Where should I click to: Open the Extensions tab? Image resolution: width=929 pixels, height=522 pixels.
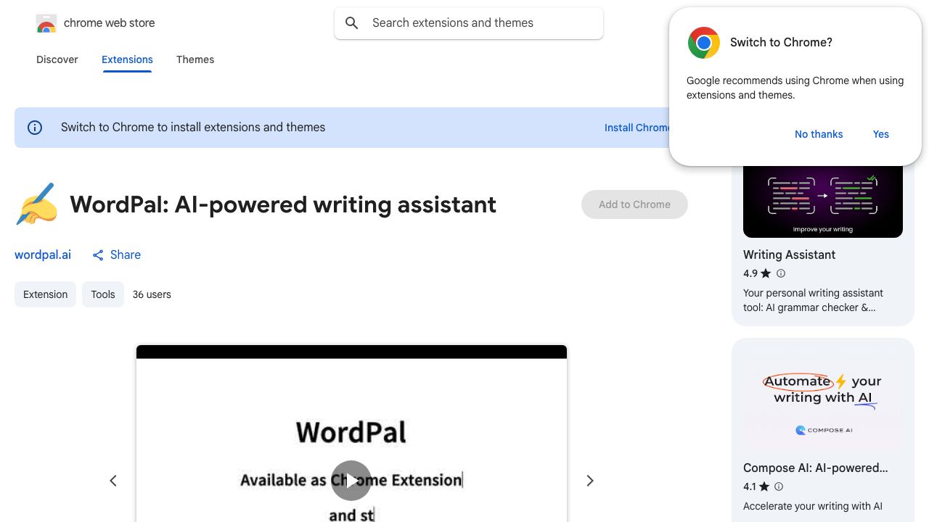127,59
